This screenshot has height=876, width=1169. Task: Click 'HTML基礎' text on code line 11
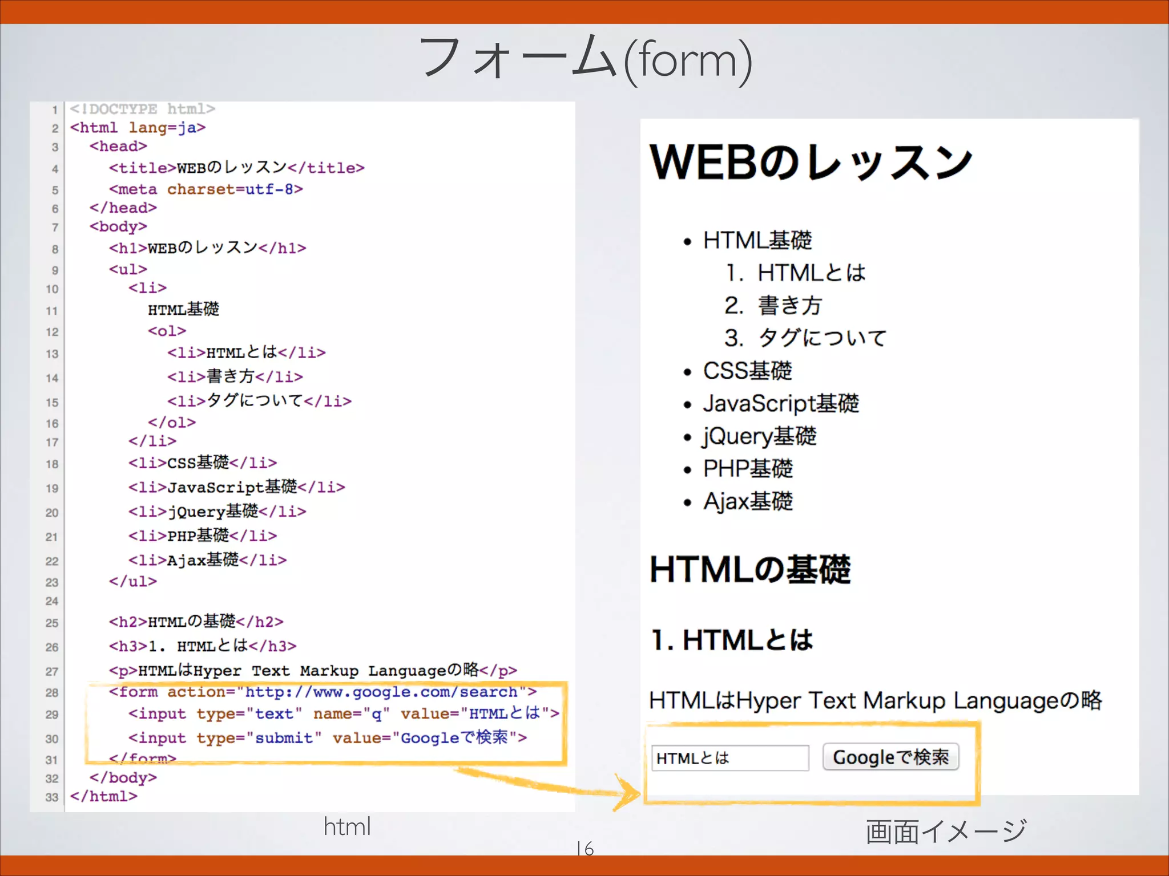tap(183, 309)
